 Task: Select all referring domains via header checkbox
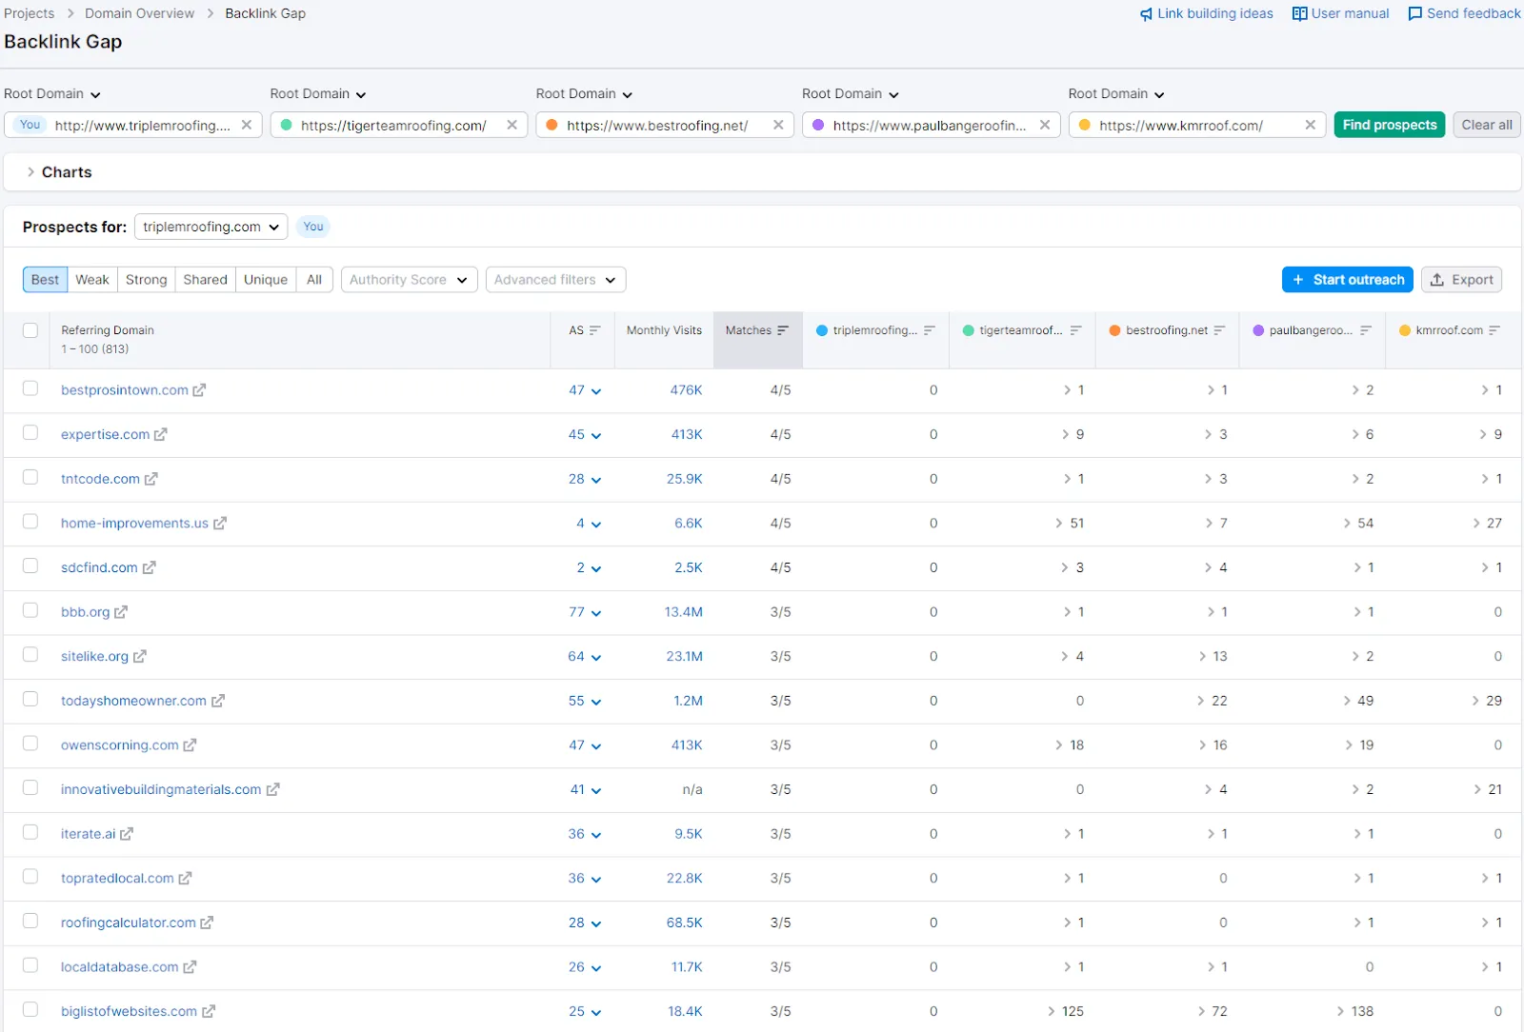point(30,330)
